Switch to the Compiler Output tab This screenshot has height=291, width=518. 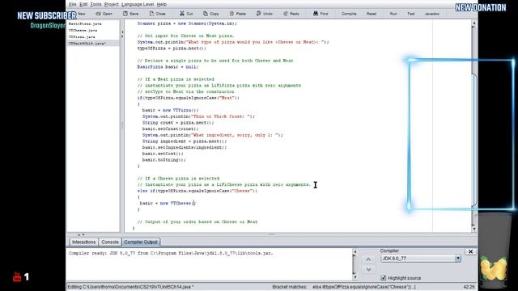[x=141, y=242]
